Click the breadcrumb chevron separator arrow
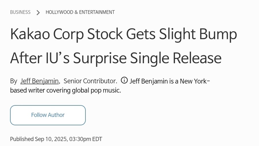 coord(38,12)
